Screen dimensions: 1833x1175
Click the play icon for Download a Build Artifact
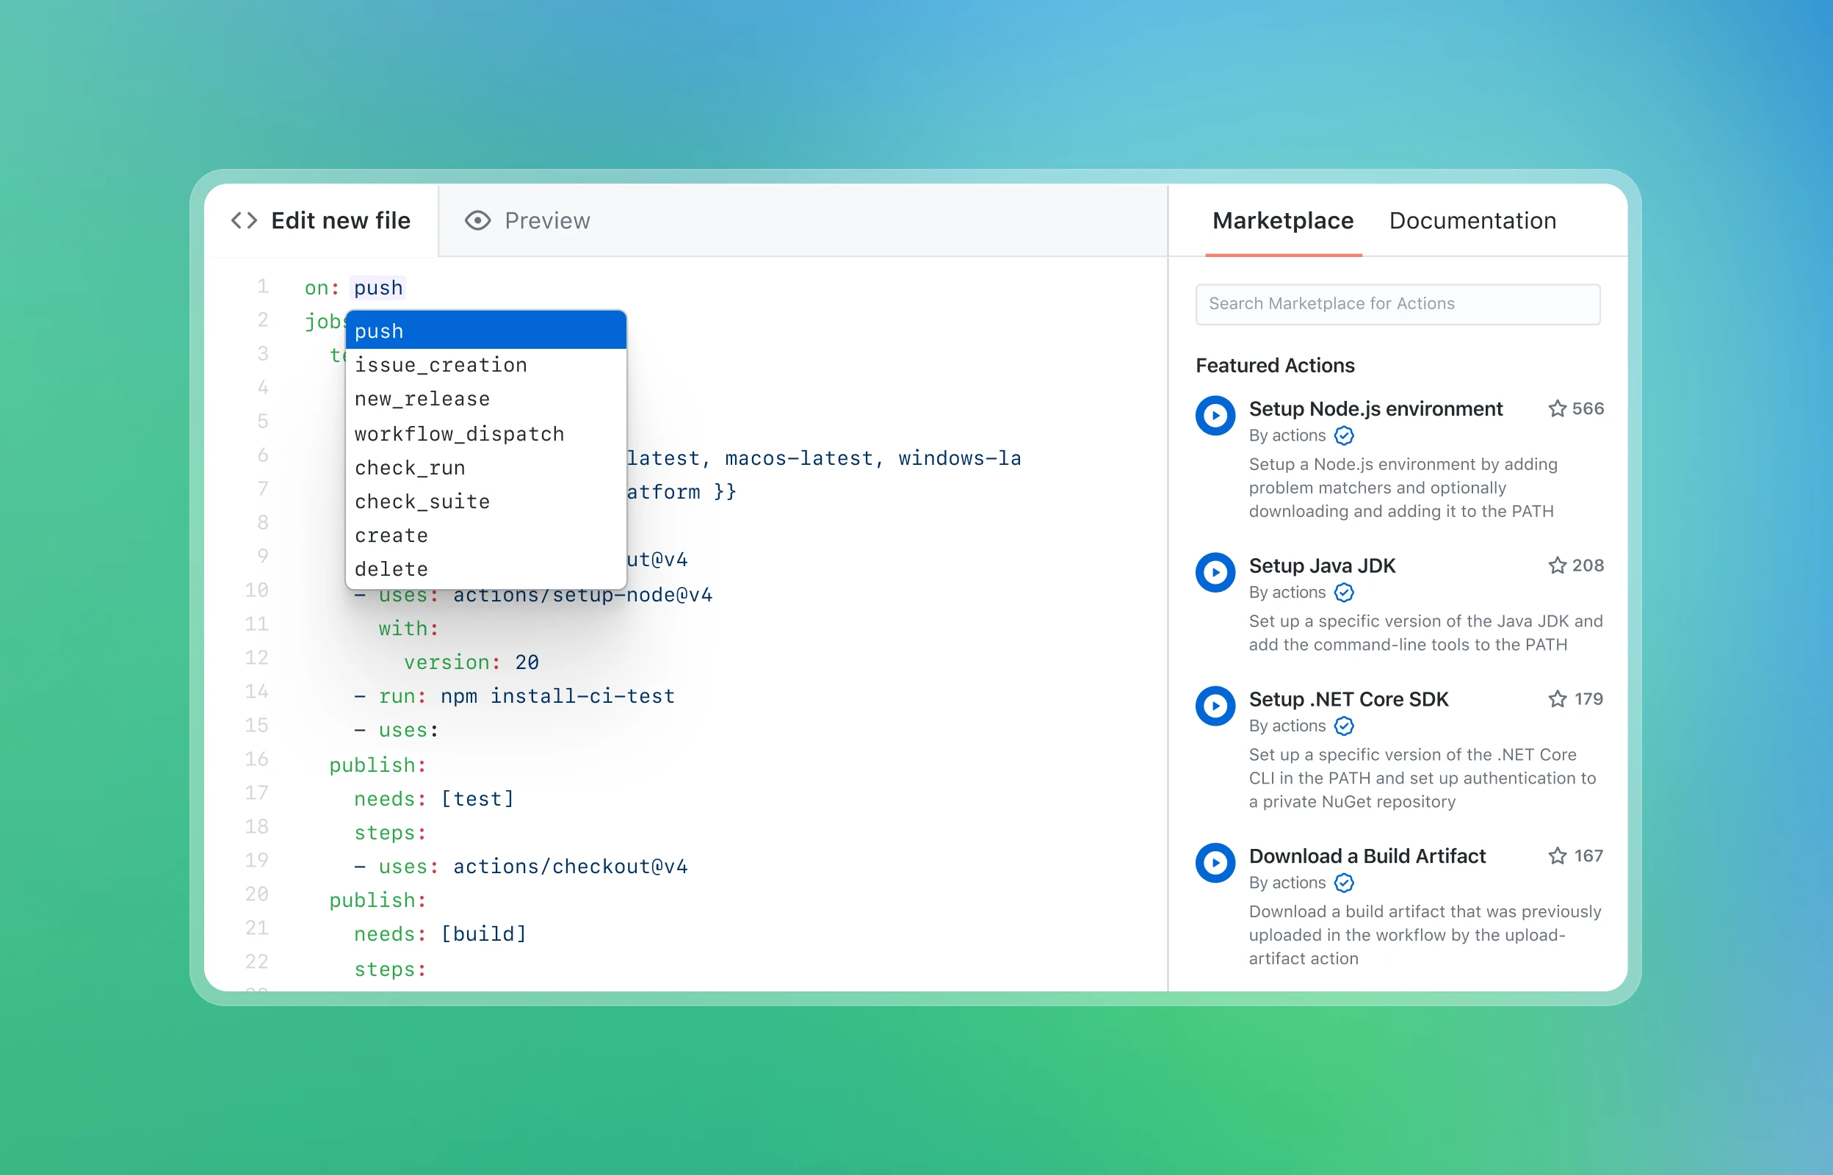[1215, 863]
